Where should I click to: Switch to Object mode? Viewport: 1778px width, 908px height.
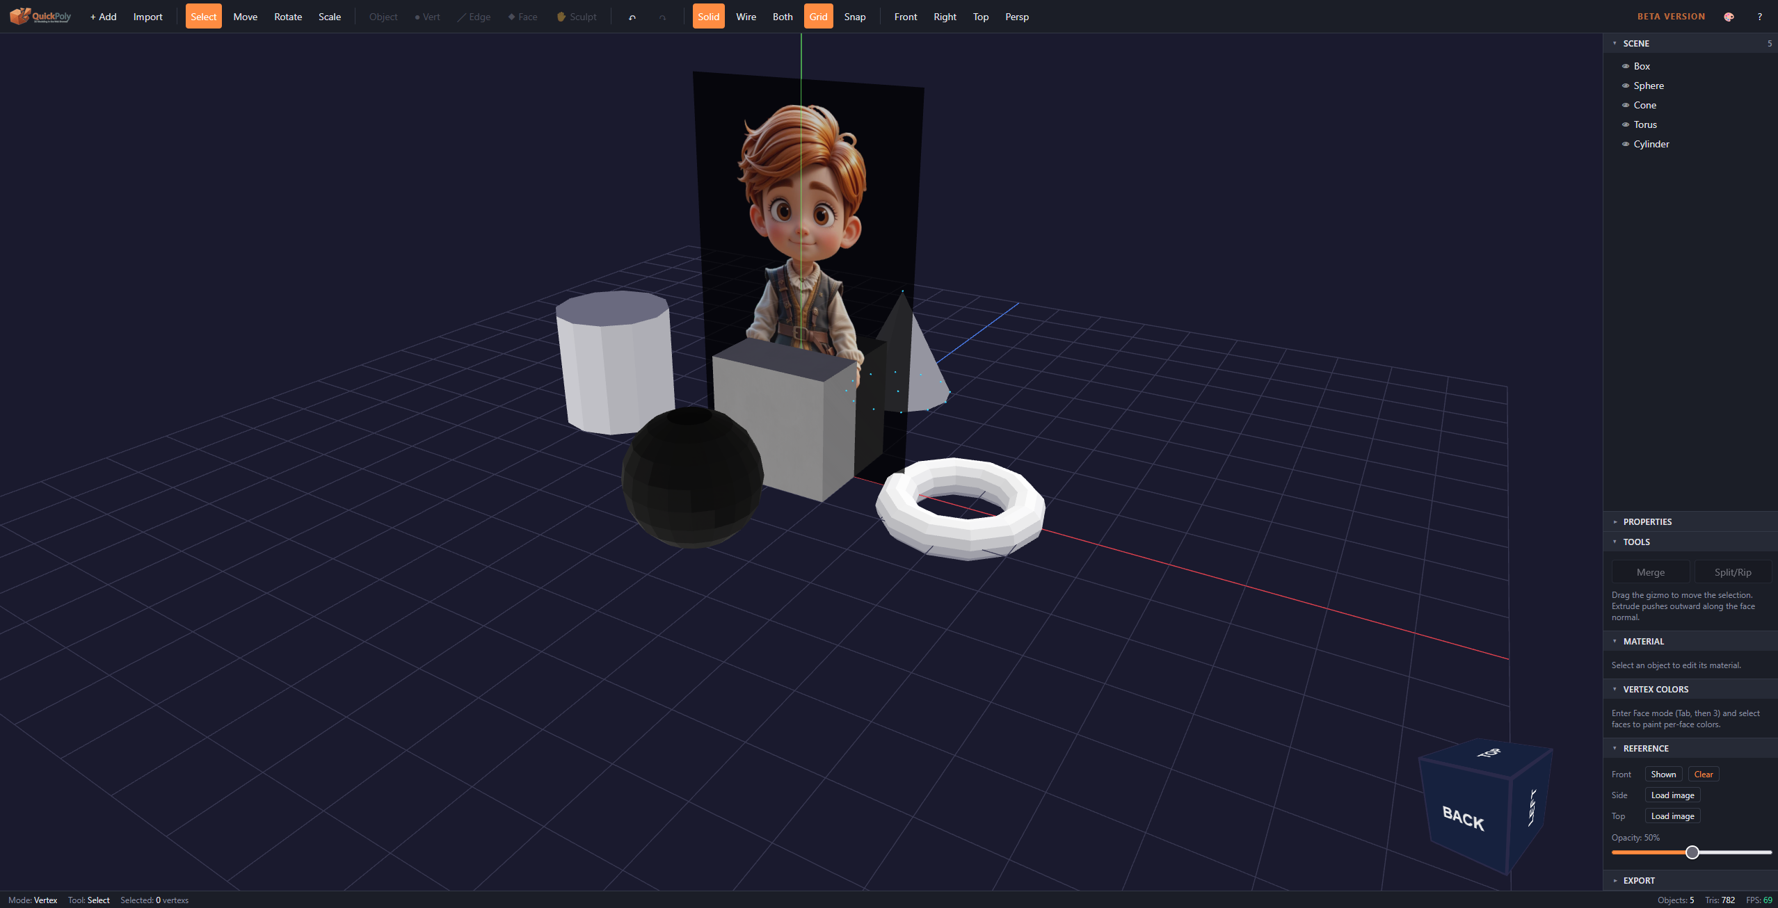(x=383, y=17)
